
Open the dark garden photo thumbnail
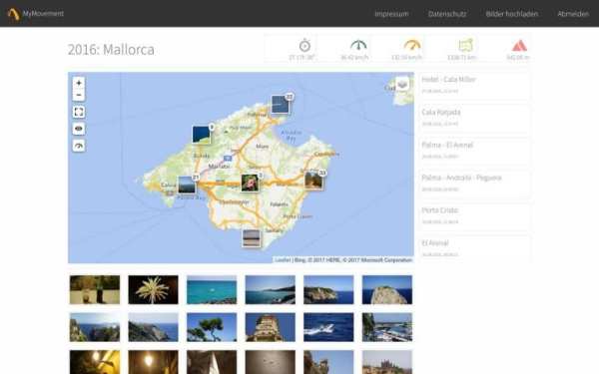[95, 289]
